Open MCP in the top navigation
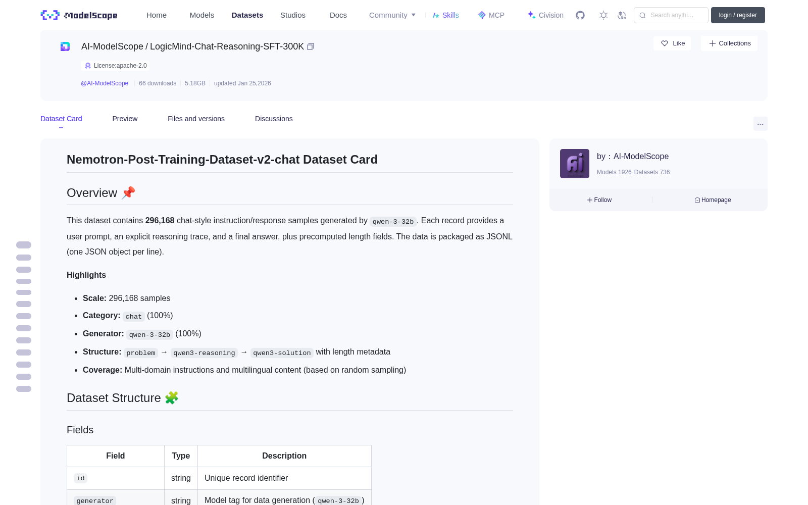 tap(491, 15)
